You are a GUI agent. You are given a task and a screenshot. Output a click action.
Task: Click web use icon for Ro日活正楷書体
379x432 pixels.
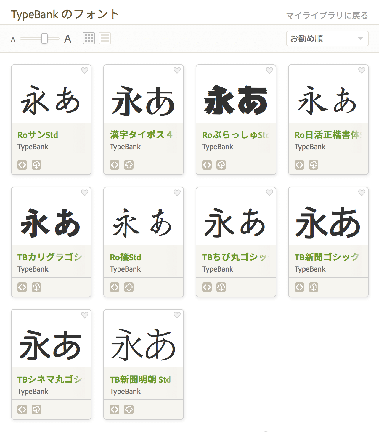[x=299, y=165]
